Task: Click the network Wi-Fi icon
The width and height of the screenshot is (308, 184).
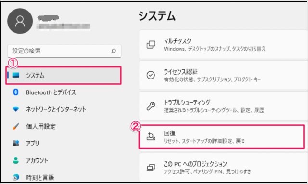Action: coord(16,109)
